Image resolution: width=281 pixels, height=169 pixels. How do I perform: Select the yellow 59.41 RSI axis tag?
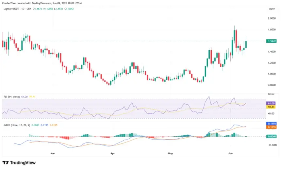pyautogui.click(x=271, y=107)
